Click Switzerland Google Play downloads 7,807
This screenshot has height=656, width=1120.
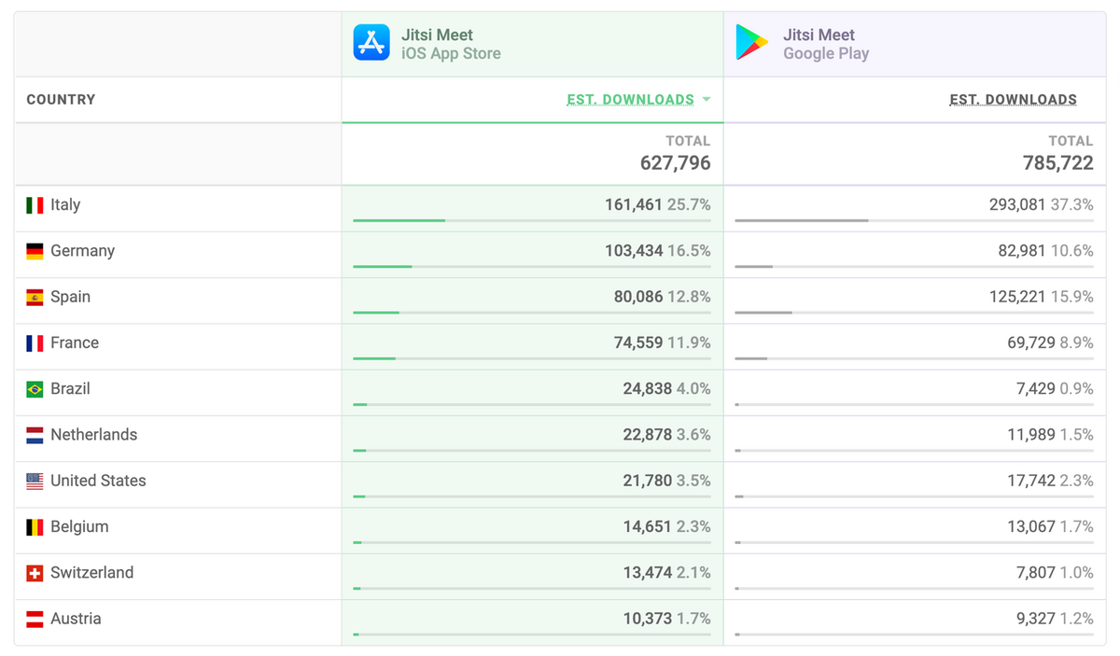1036,572
